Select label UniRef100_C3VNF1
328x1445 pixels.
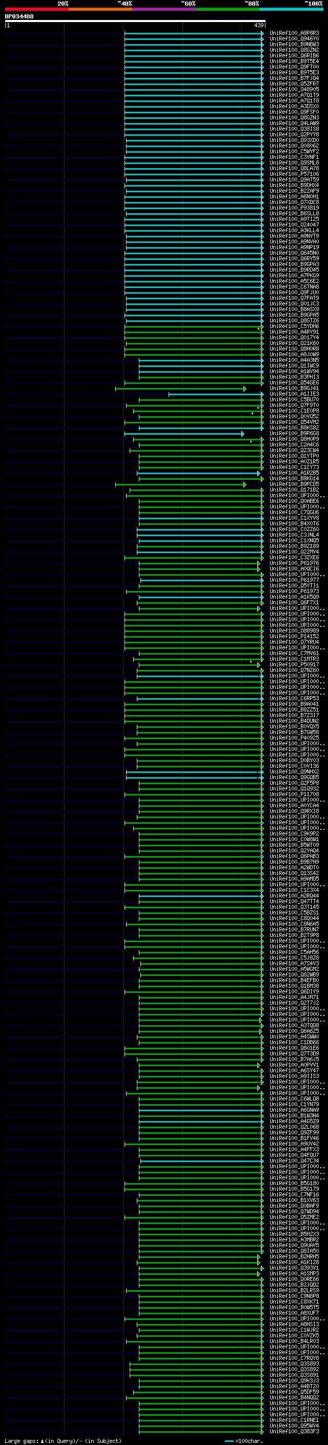(294, 157)
